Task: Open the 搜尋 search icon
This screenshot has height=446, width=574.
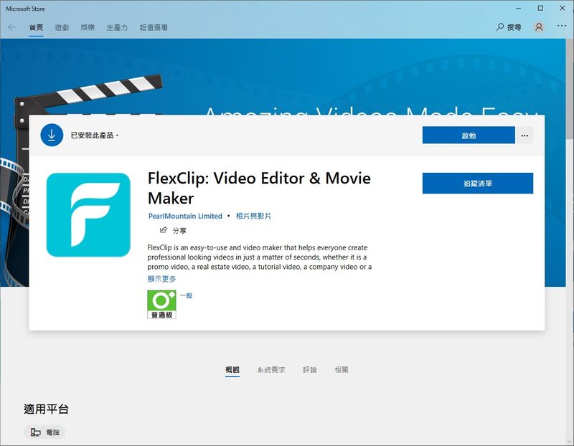Action: pyautogui.click(x=500, y=27)
